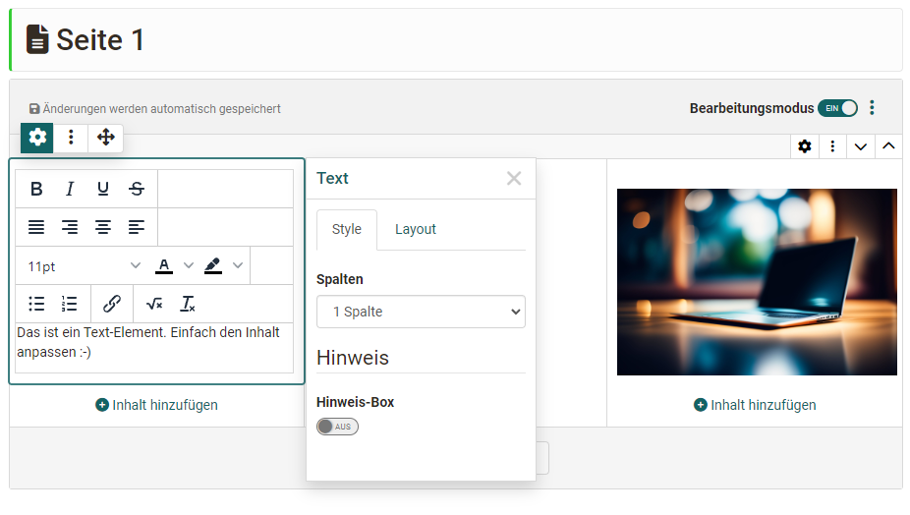Clear text formatting
This screenshot has width=910, height=515.
[188, 304]
